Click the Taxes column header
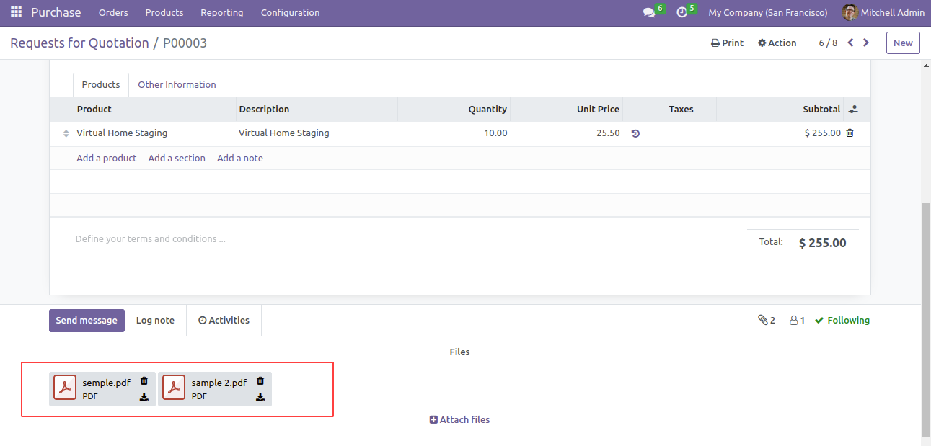The height and width of the screenshot is (446, 931). point(691,109)
